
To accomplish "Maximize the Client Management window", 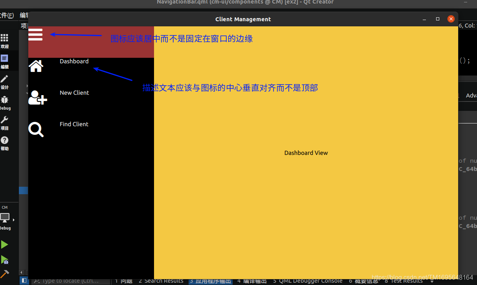I will (x=438, y=19).
